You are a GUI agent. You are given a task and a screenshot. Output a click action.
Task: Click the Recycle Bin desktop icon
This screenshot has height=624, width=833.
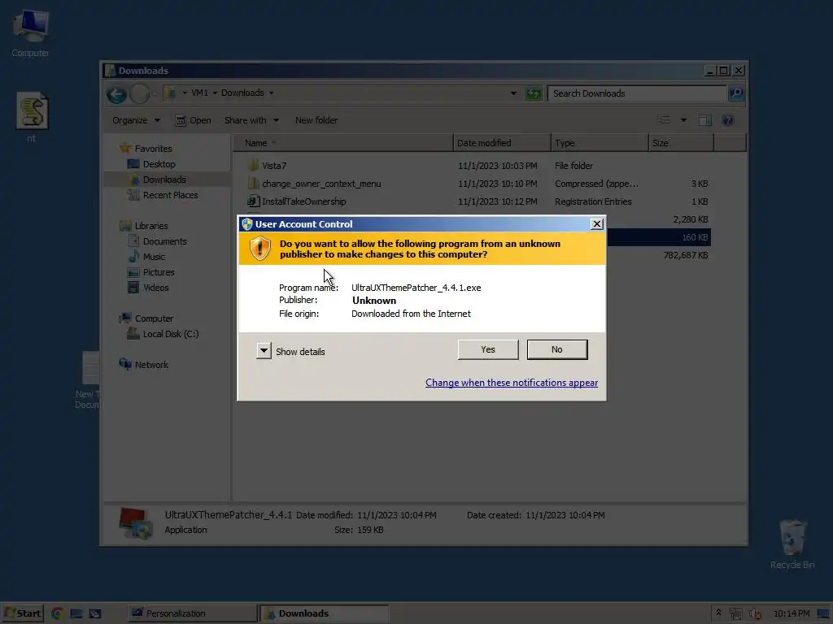click(792, 537)
